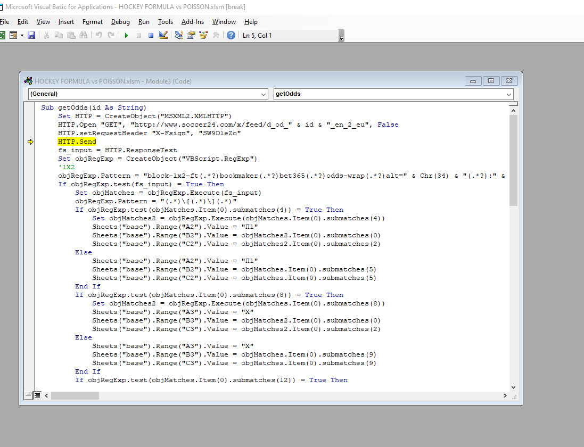584x447 pixels.
Task: Click the highlighted HTTP.Send code line
Action: [x=77, y=142]
